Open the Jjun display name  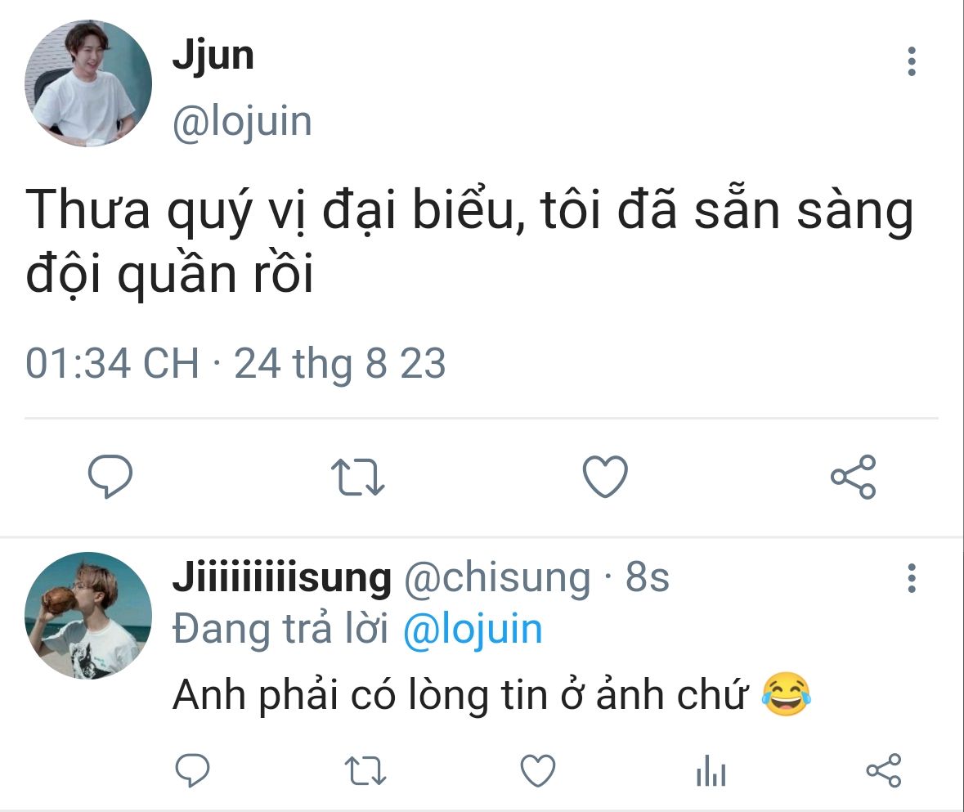213,56
